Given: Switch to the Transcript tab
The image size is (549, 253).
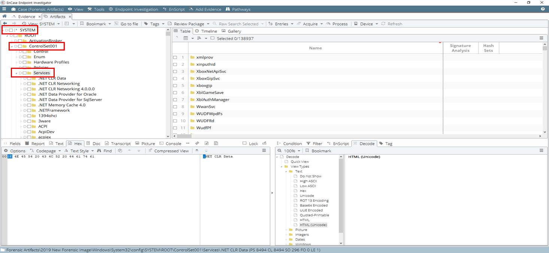Looking at the screenshot, I should pos(118,143).
